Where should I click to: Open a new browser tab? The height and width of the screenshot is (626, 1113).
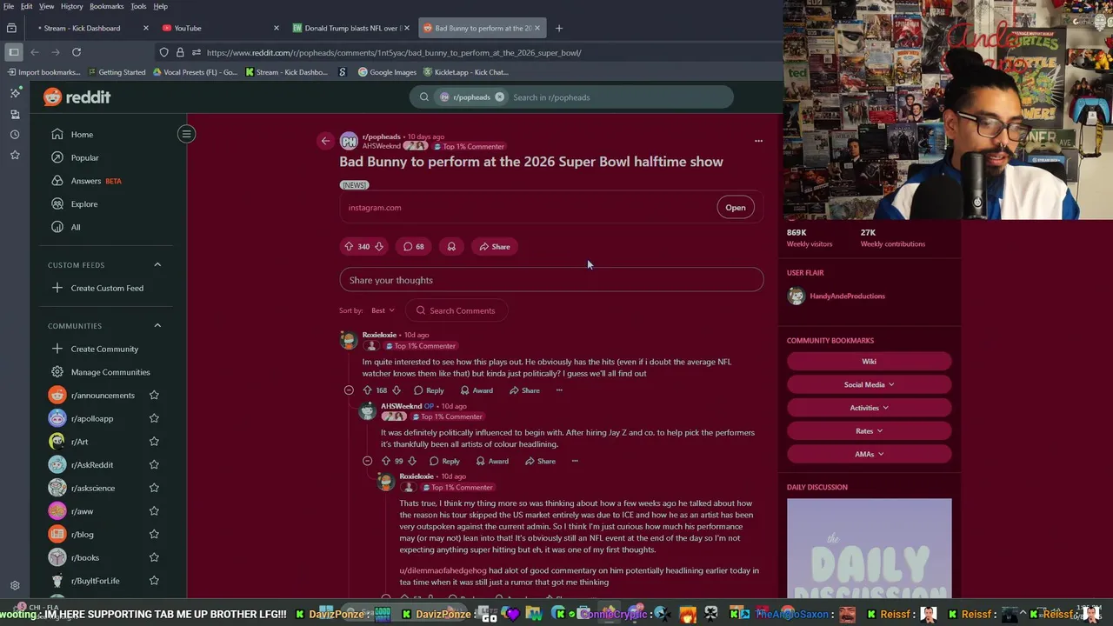(559, 28)
